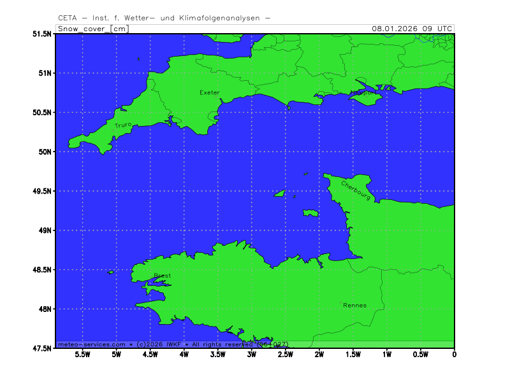Click the Cherbourg city label
510x382 pixels.
pyautogui.click(x=356, y=191)
